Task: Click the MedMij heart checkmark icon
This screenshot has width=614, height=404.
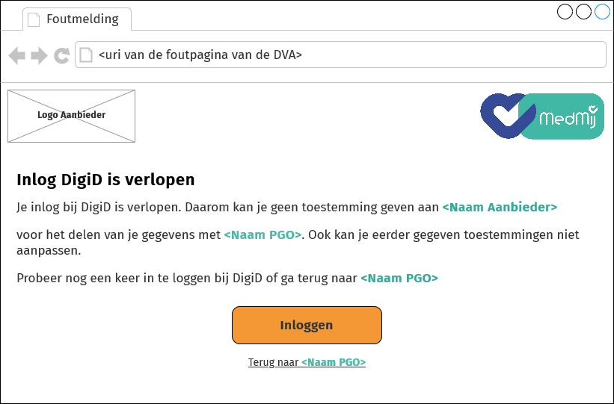Action: click(x=503, y=115)
